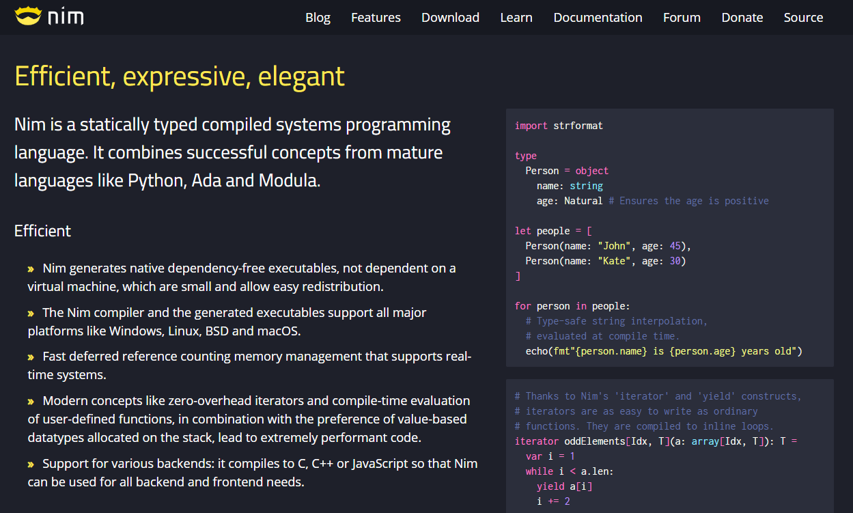Click the 'Efficient' section subheading
Image resolution: width=853 pixels, height=513 pixels.
pos(42,231)
